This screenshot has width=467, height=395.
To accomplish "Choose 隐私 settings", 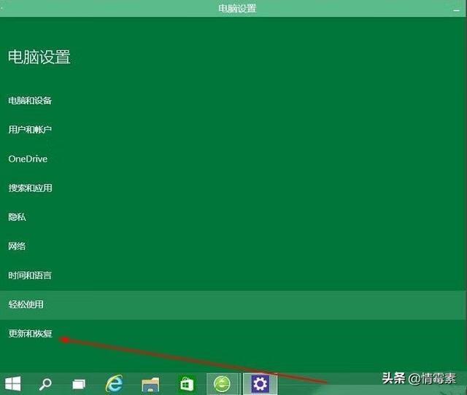I will click(x=17, y=217).
